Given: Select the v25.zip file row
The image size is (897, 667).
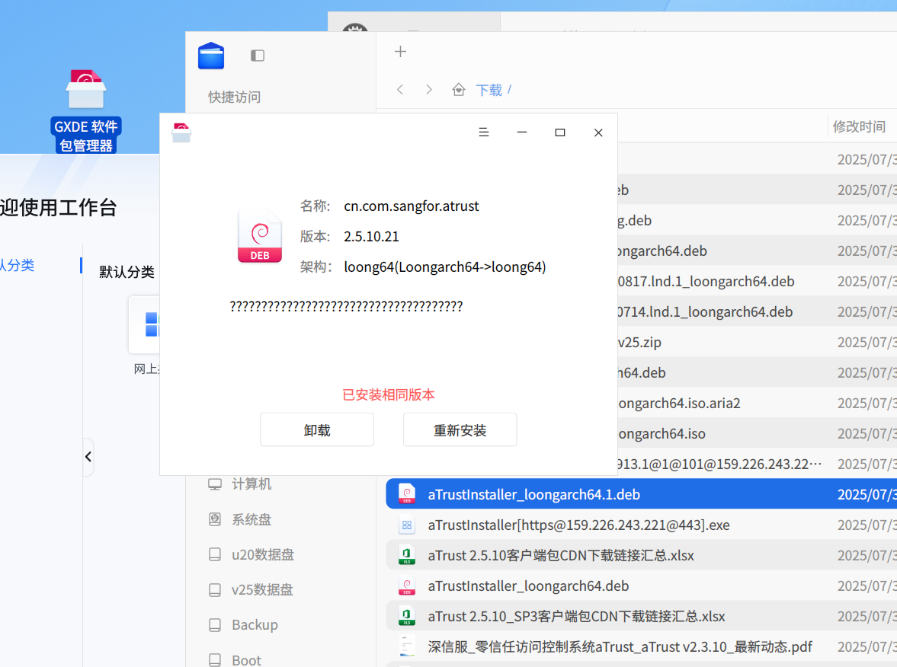Looking at the screenshot, I should [758, 342].
